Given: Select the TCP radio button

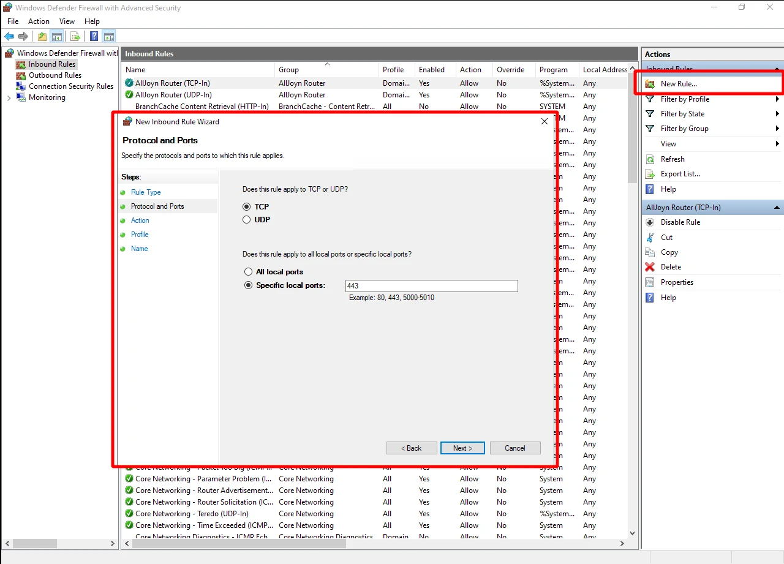Looking at the screenshot, I should tap(247, 207).
